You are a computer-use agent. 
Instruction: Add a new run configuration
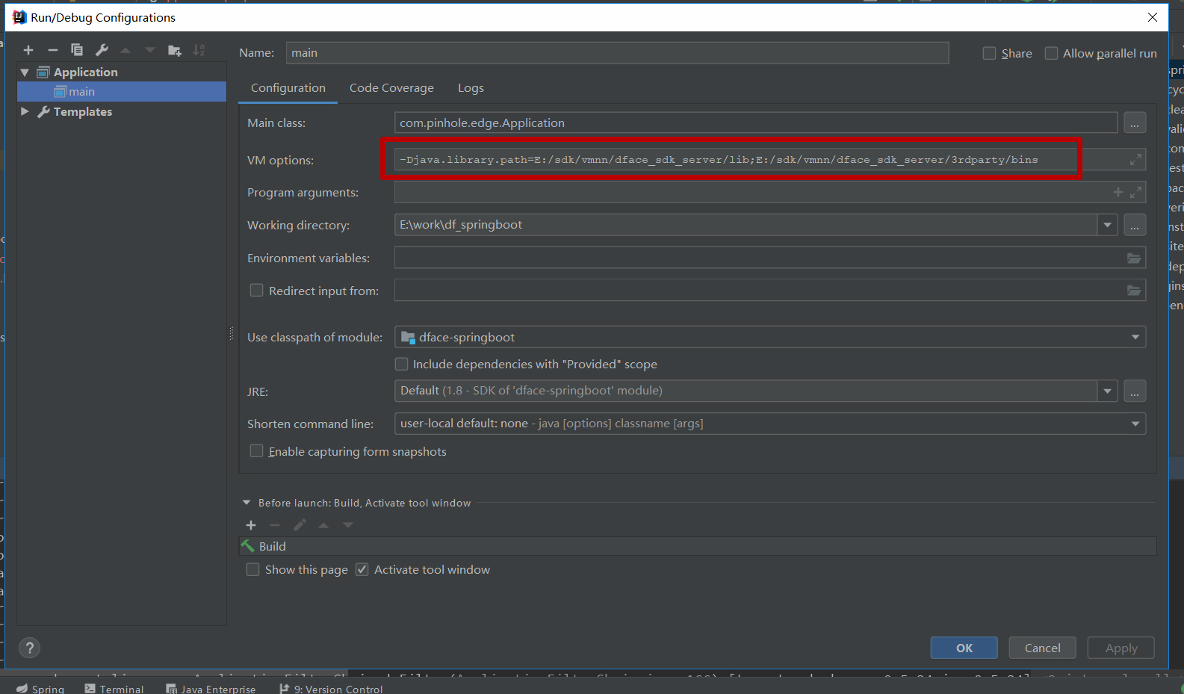[28, 50]
